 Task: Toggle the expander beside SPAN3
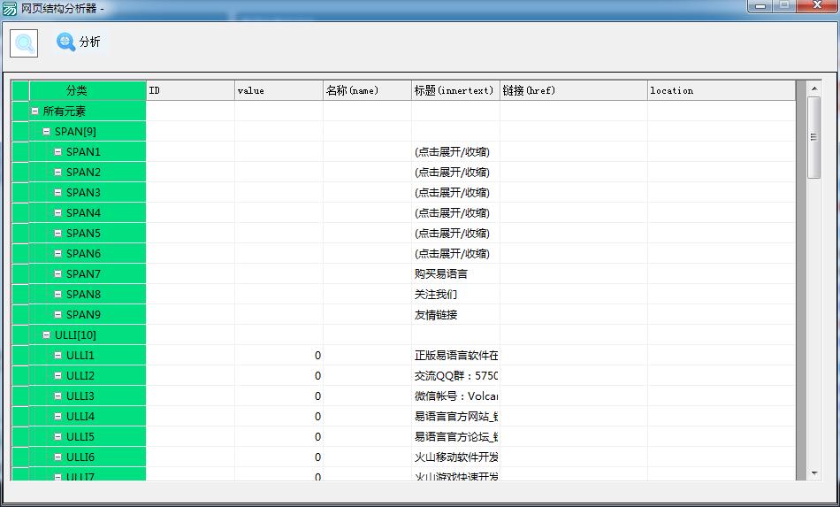[57, 193]
